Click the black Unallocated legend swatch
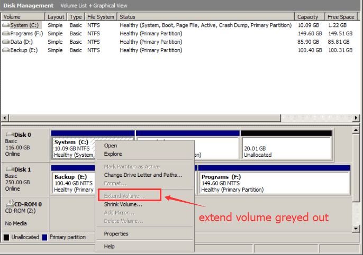This screenshot has height=255, width=363. tap(6, 238)
